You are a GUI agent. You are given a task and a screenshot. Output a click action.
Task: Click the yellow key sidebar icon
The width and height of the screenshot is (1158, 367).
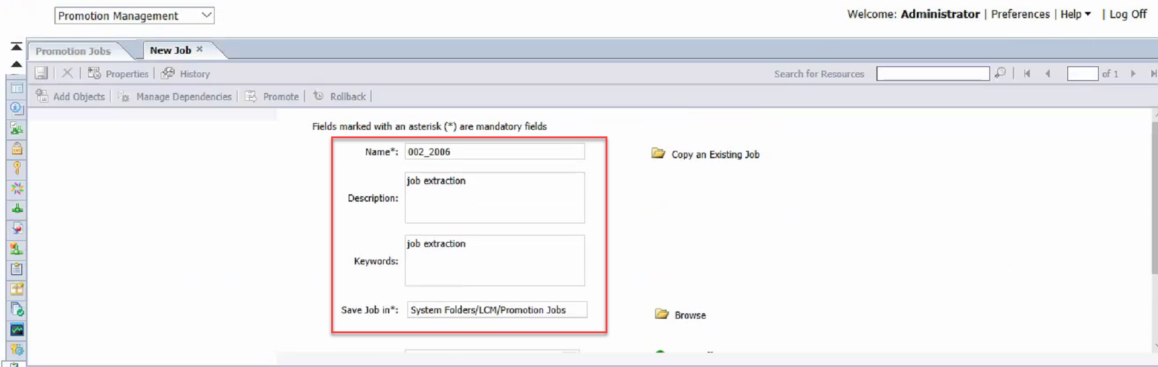pyautogui.click(x=17, y=168)
